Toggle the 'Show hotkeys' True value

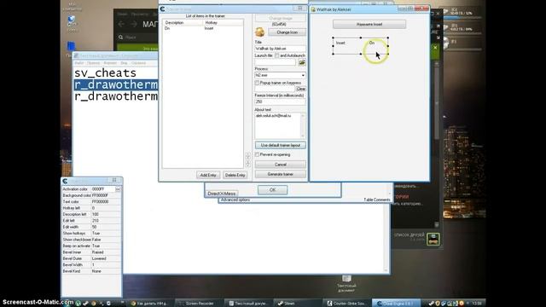click(x=106, y=233)
